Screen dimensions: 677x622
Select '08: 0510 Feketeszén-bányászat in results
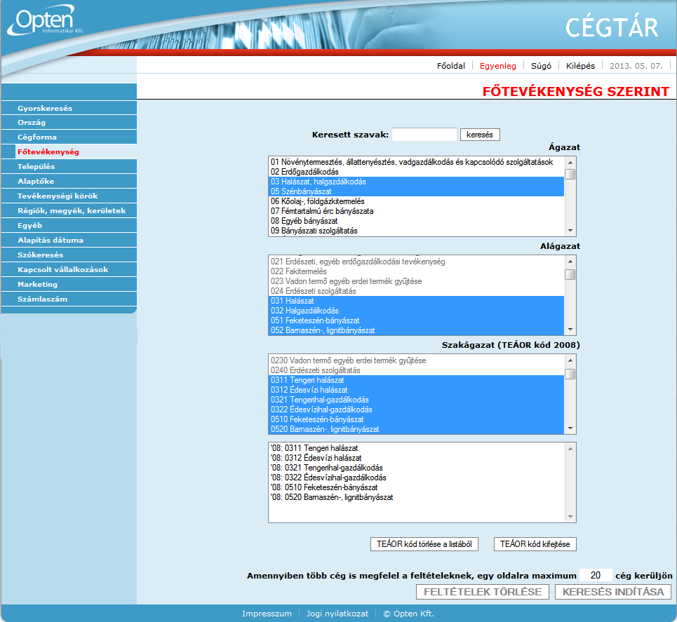tap(416, 487)
